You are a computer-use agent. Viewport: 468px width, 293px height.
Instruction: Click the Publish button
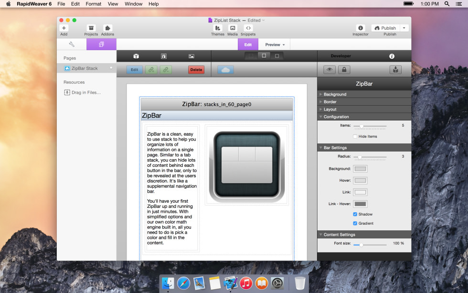pos(385,28)
